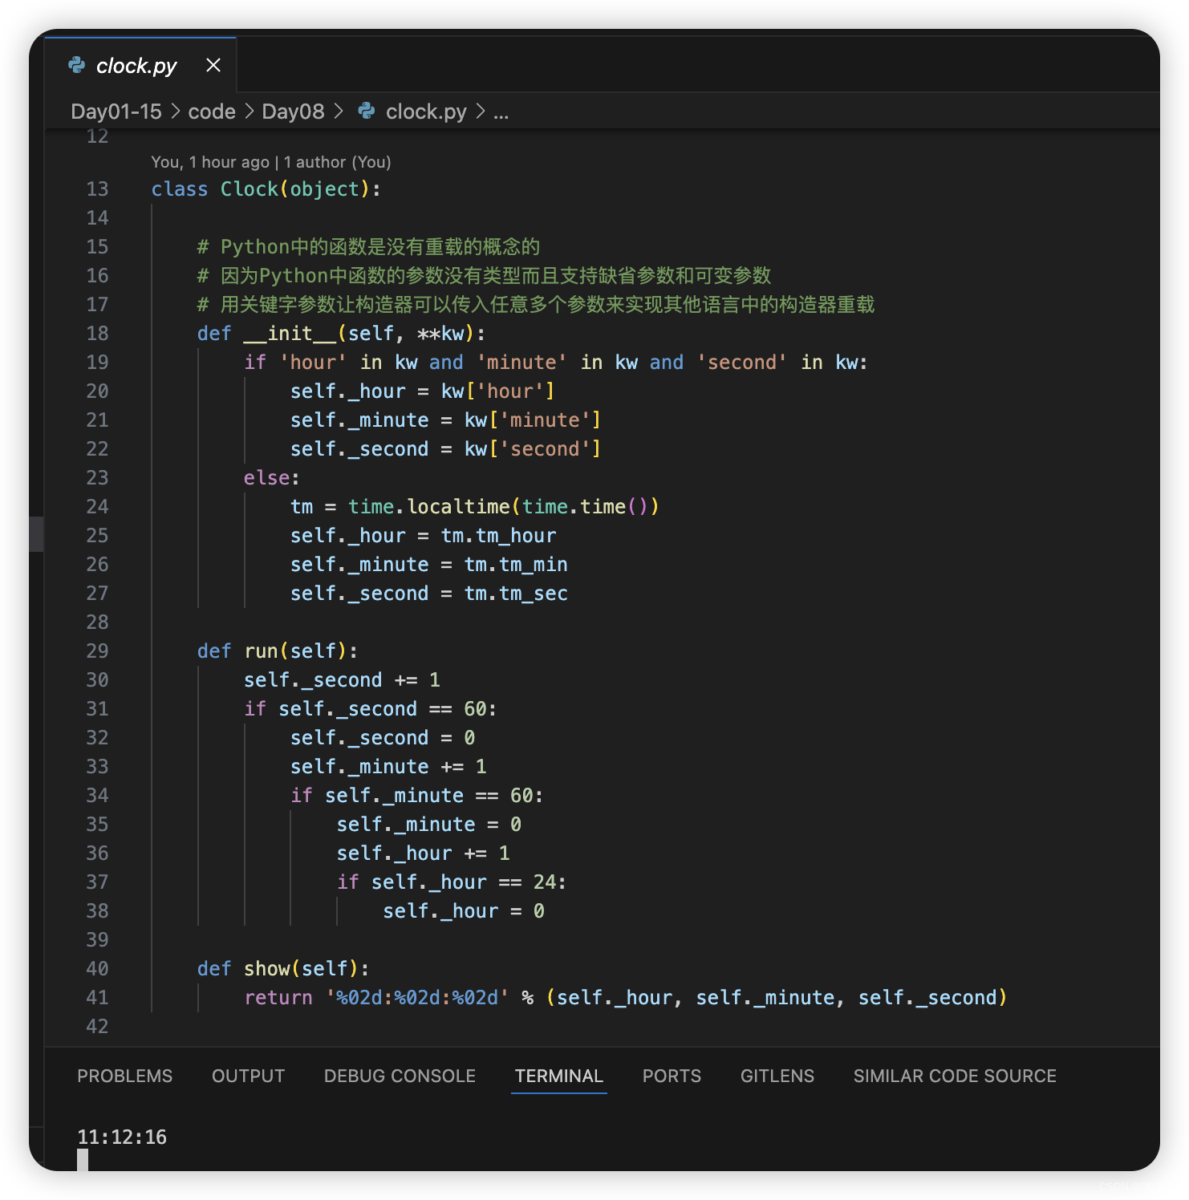Click the SIMILAR CODE SOURCE tab
The height and width of the screenshot is (1200, 1189).
954,1076
